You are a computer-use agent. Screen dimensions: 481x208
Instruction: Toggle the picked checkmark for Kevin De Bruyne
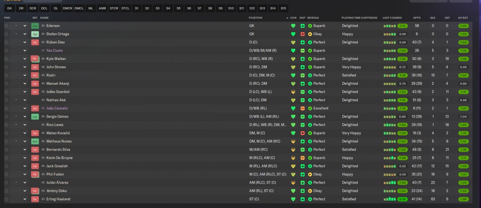coord(6,158)
